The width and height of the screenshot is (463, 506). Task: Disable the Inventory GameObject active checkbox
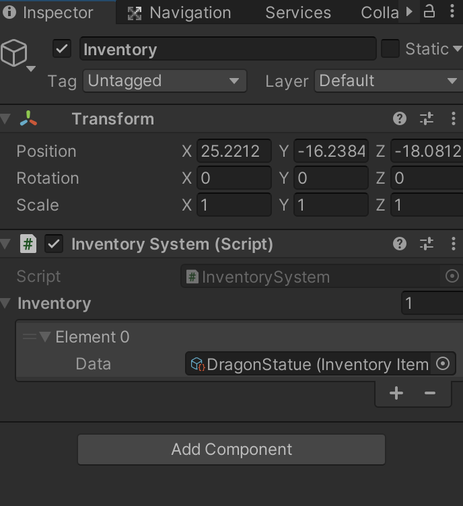click(x=62, y=49)
